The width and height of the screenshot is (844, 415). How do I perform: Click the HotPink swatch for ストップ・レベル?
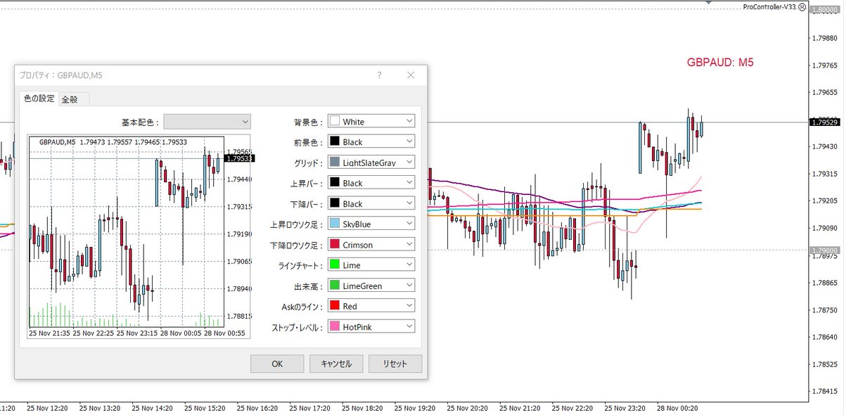pyautogui.click(x=335, y=326)
